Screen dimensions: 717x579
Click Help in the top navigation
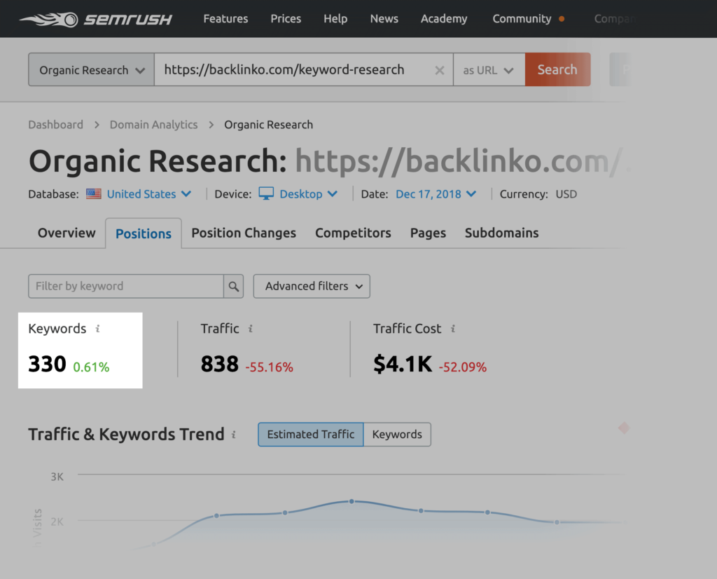(335, 19)
